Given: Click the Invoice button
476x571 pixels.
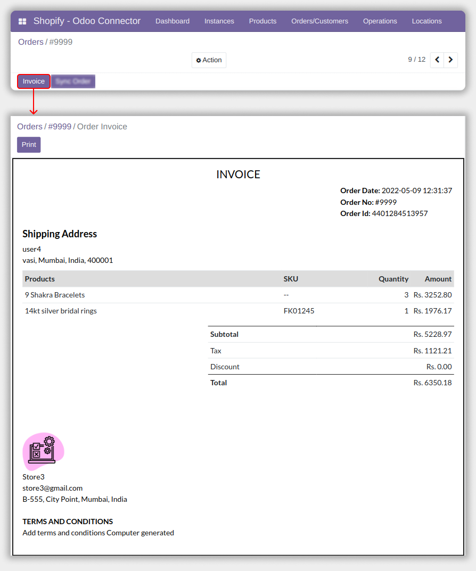Looking at the screenshot, I should point(34,81).
